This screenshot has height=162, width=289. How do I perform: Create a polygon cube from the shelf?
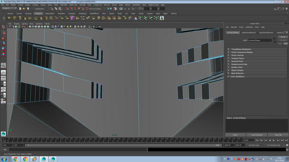click(14, 18)
